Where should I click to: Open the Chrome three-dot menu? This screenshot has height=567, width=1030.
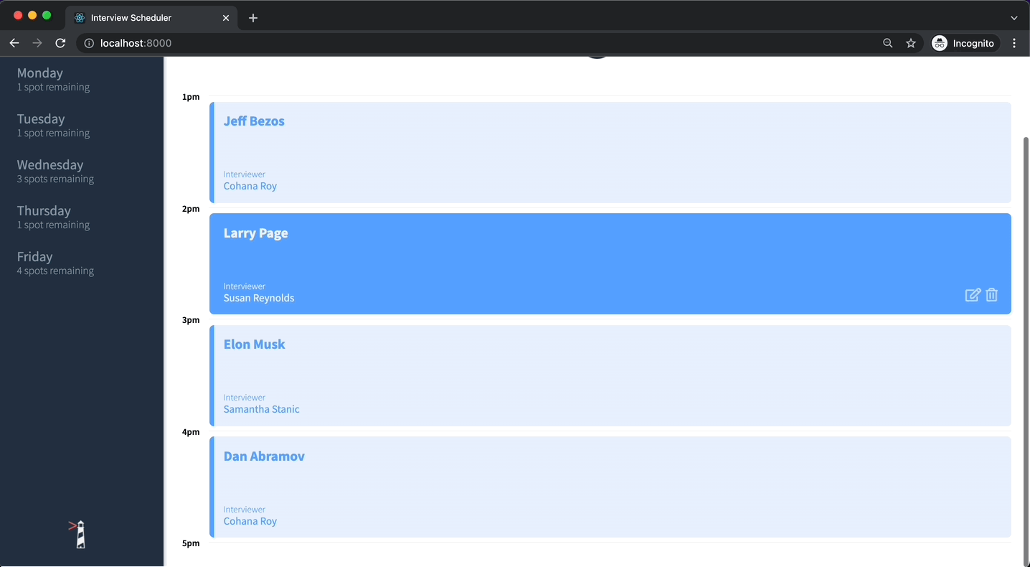(x=1014, y=43)
